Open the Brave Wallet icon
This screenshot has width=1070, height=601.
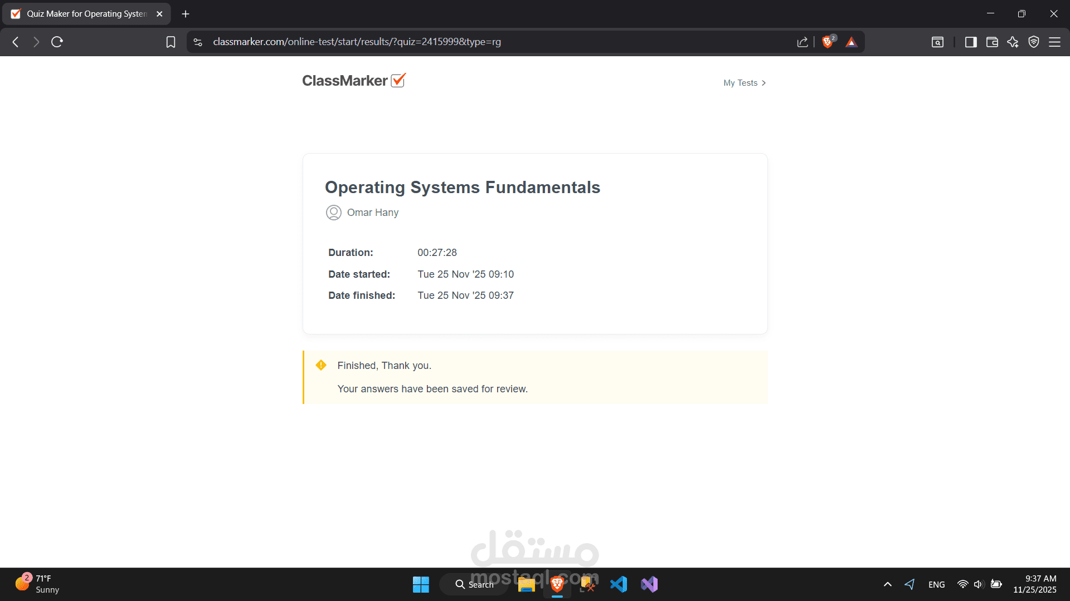tap(991, 42)
